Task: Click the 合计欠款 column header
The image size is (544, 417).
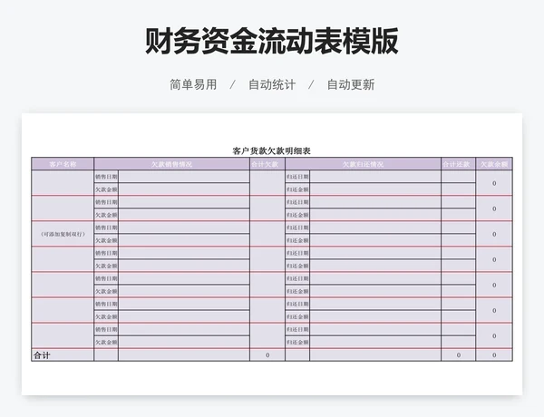Action: 267,164
